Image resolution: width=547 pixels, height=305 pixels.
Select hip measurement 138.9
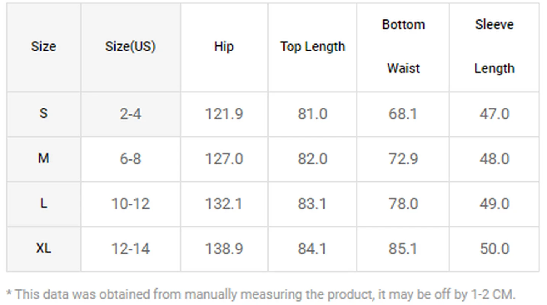tap(224, 249)
